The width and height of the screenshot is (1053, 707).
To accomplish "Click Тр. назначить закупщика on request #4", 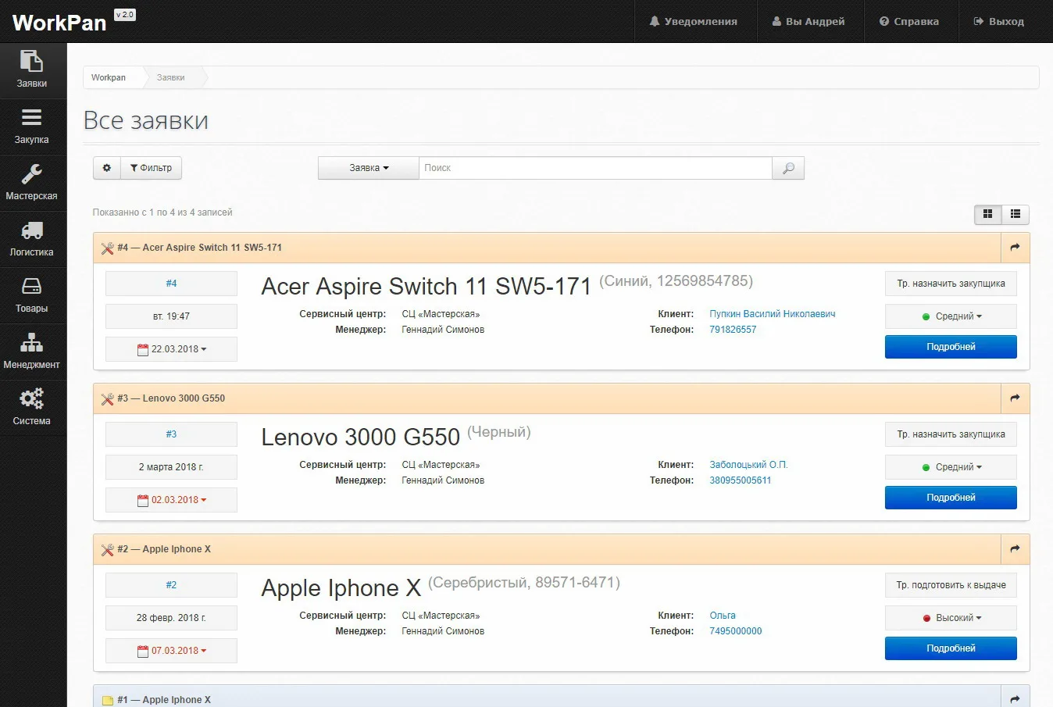I will [951, 284].
